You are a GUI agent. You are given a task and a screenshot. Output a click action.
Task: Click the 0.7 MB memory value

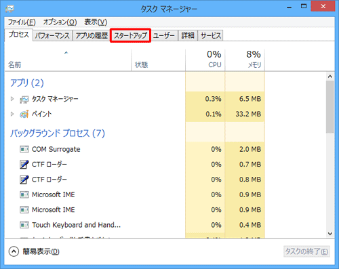pyautogui.click(x=250, y=165)
